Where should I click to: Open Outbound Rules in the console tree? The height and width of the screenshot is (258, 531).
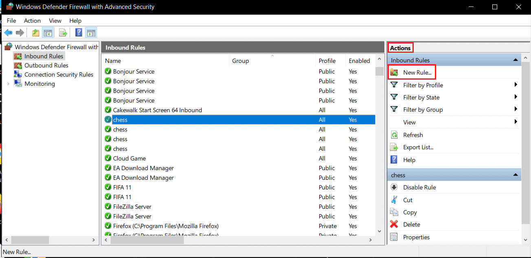click(46, 65)
